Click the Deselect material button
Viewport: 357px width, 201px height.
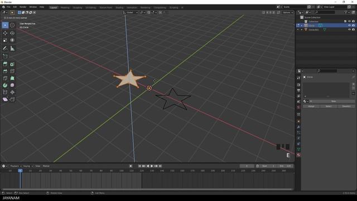pyautogui.click(x=346, y=107)
